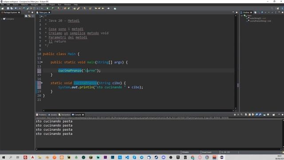Toggle Sort in Outline toolbar
This screenshot has width=284, height=160.
click(x=259, y=12)
